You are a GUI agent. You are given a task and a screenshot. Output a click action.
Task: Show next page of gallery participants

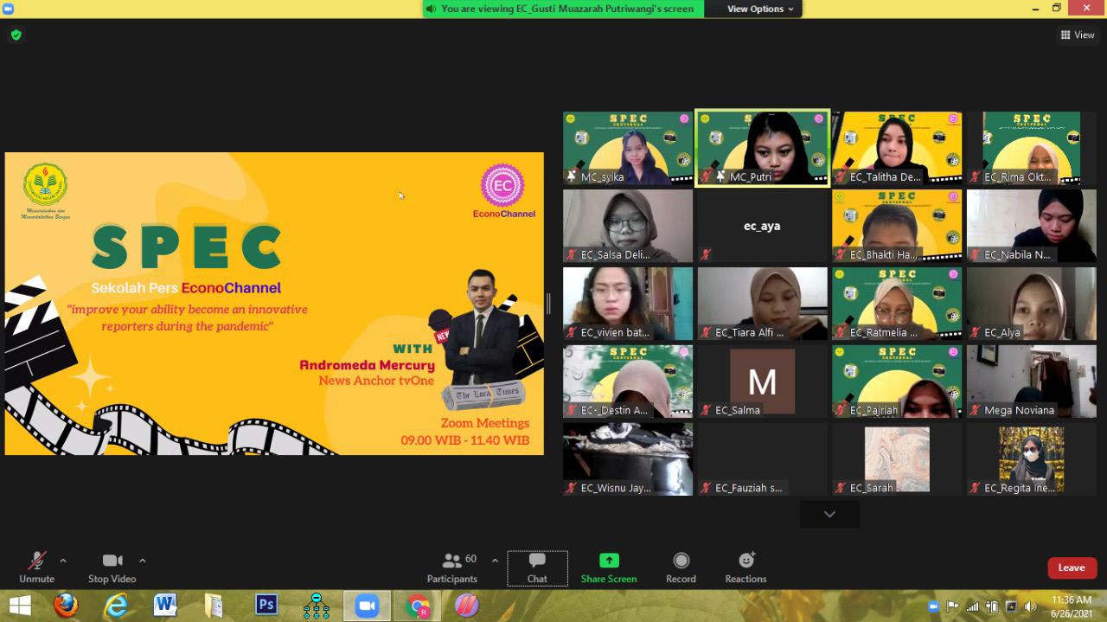click(829, 514)
